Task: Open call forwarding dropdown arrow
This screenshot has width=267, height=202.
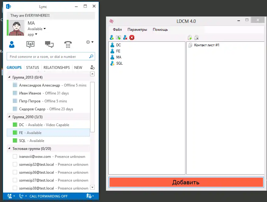Action: pos(26,196)
